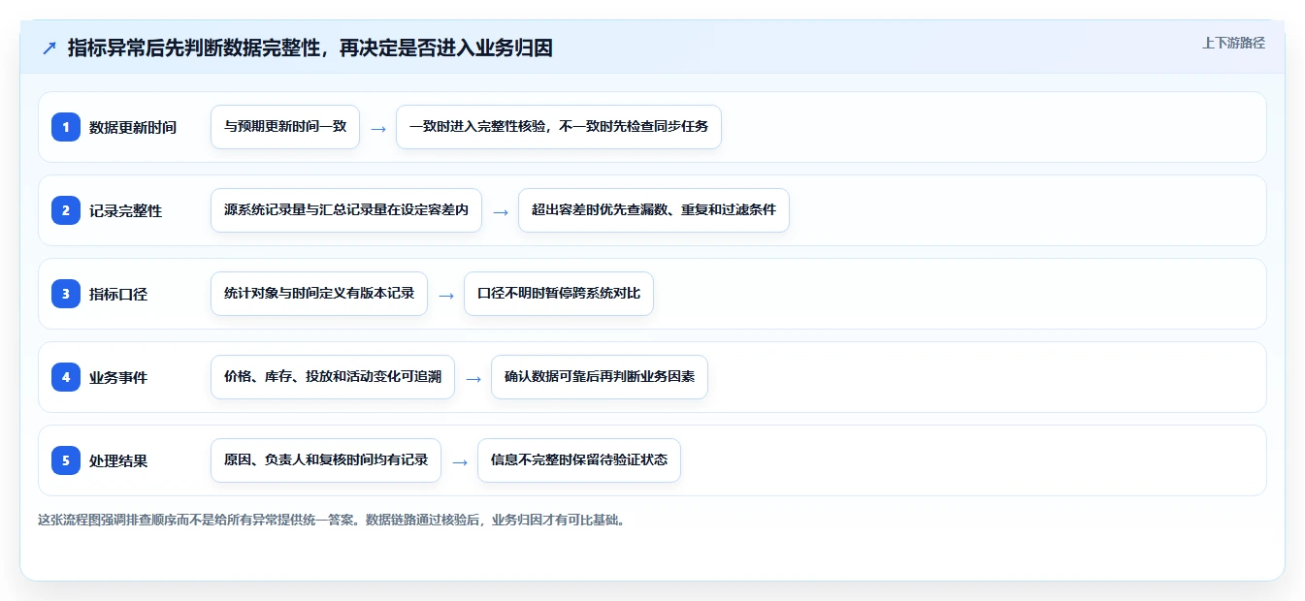The width and height of the screenshot is (1305, 601).
Task: Click the 指标口径 step label
Action: coord(118,294)
